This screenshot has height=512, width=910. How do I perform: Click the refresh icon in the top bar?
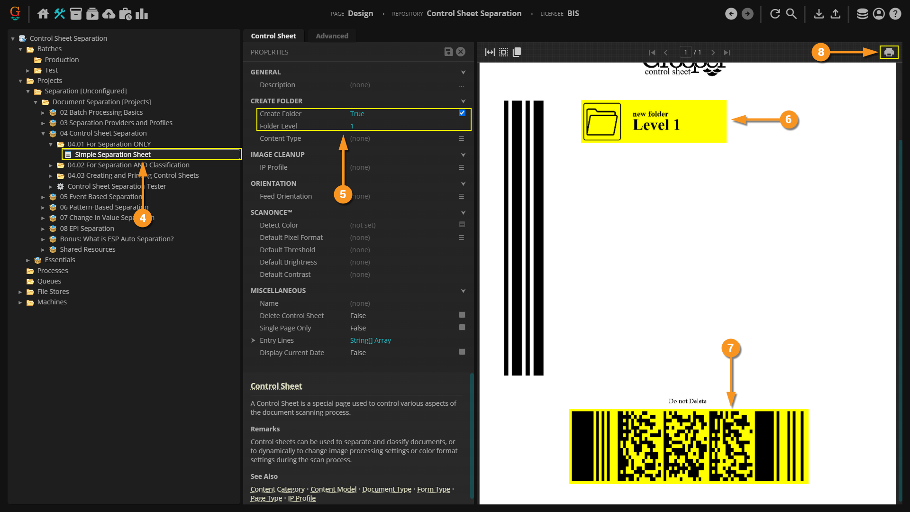775,14
